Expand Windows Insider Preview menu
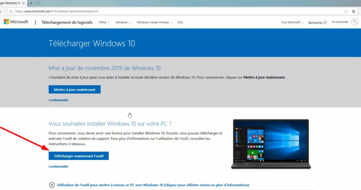The height and width of the screenshot is (190, 361). click(154, 22)
